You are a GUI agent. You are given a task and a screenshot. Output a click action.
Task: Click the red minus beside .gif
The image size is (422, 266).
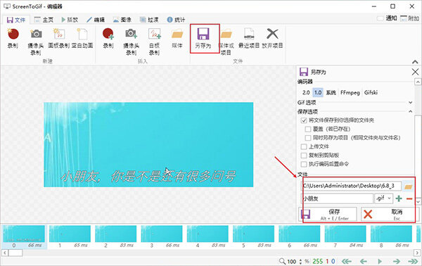pyautogui.click(x=409, y=199)
